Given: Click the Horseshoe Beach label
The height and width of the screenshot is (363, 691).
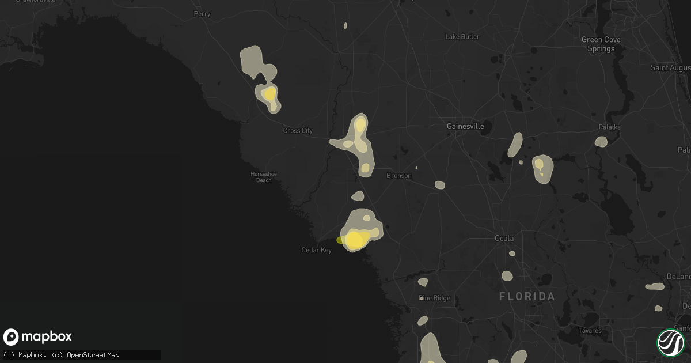Looking at the screenshot, I should [x=263, y=177].
